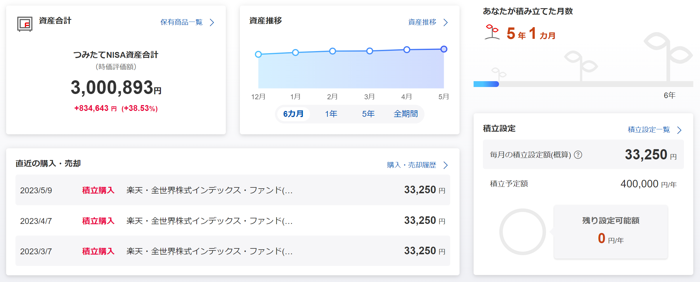The height and width of the screenshot is (282, 700).
Task: Click the 5月 data point on chart
Action: pyautogui.click(x=444, y=49)
